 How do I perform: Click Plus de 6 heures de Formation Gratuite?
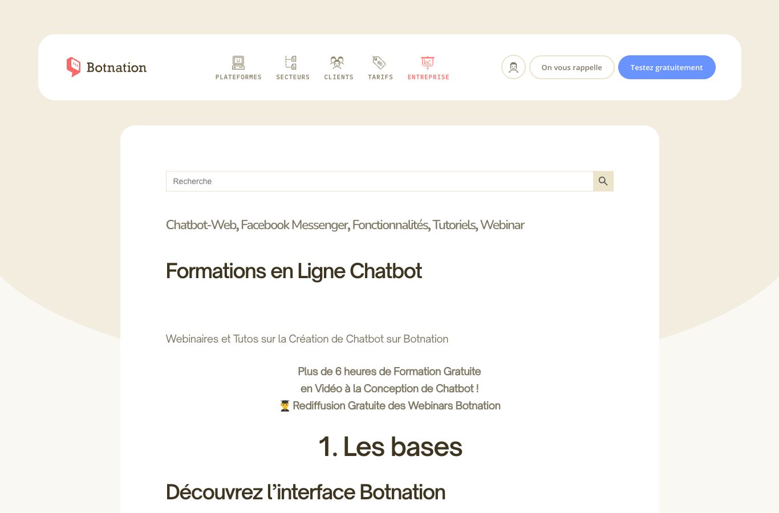coord(389,372)
